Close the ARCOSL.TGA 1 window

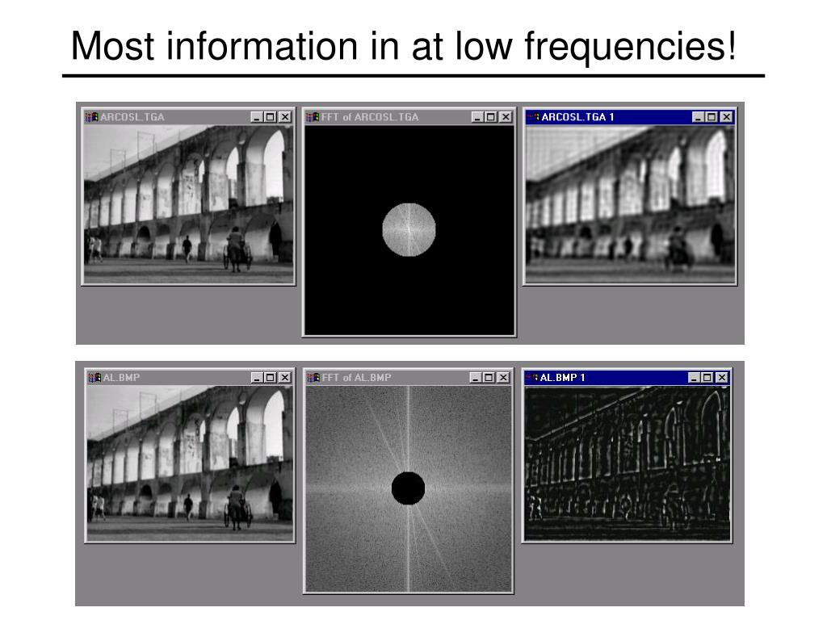click(727, 117)
